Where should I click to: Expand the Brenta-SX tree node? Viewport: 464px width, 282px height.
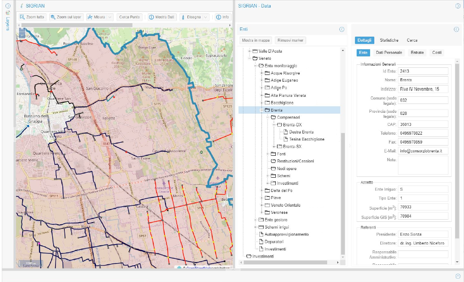pos(274,146)
